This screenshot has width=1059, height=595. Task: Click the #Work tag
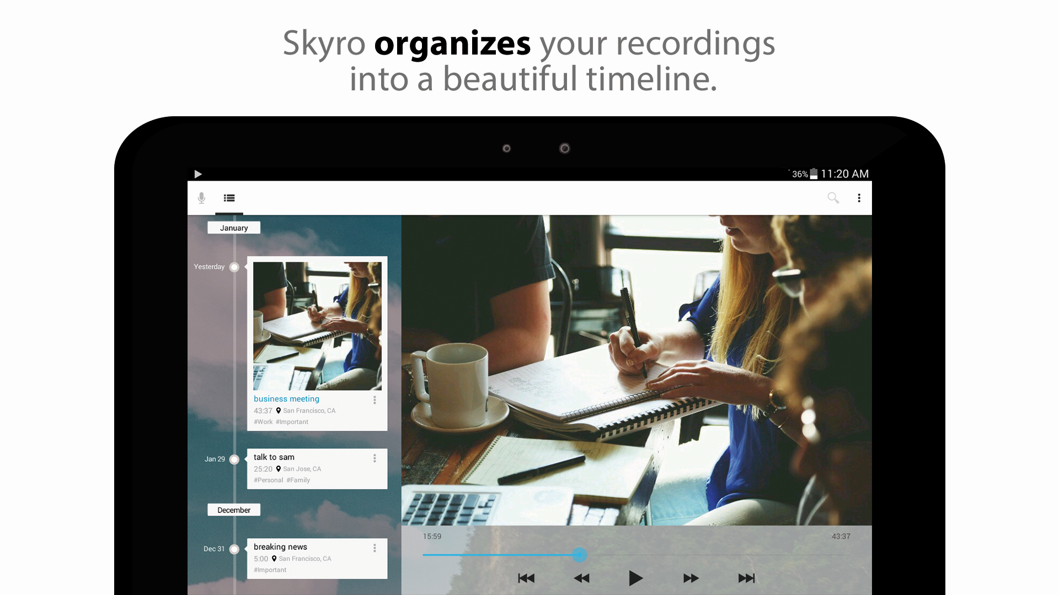[263, 422]
